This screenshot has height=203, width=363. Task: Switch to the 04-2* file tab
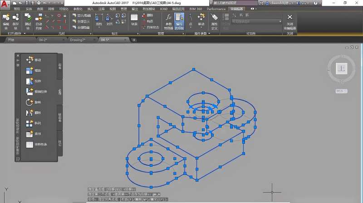(x=51, y=40)
